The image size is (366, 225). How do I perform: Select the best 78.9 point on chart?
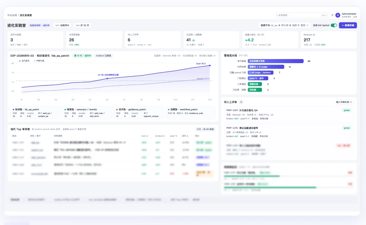(x=210, y=66)
